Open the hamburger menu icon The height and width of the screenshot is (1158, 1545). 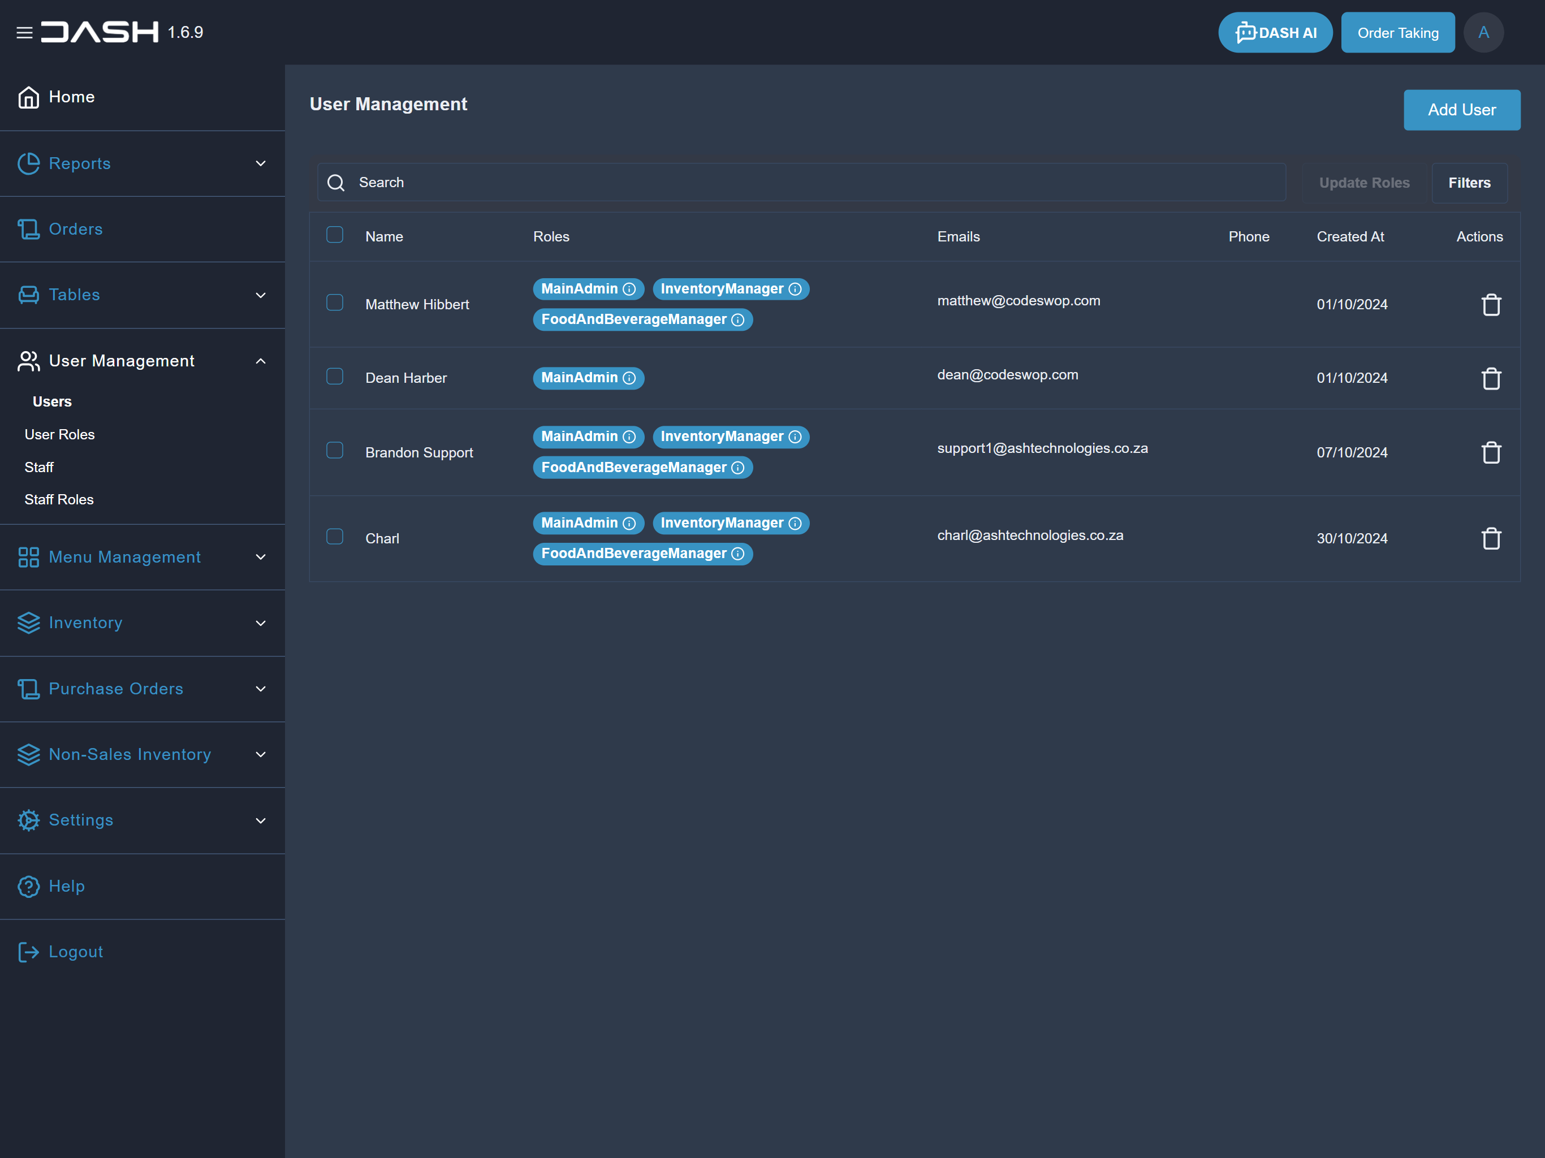[x=24, y=33]
